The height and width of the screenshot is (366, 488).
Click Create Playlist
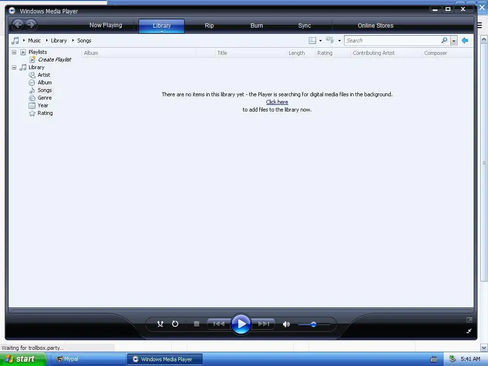pyautogui.click(x=54, y=60)
